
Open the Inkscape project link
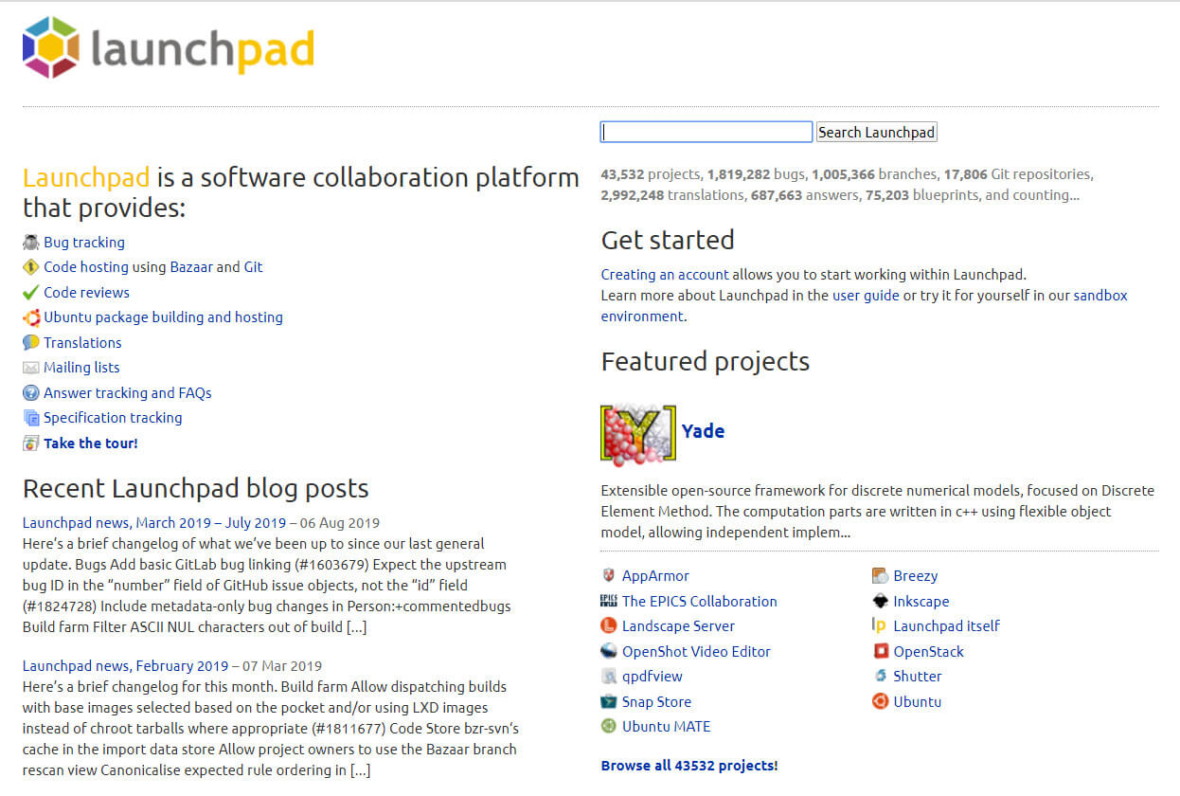[921, 602]
